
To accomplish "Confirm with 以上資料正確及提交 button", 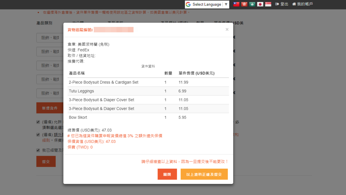I will coord(204,174).
